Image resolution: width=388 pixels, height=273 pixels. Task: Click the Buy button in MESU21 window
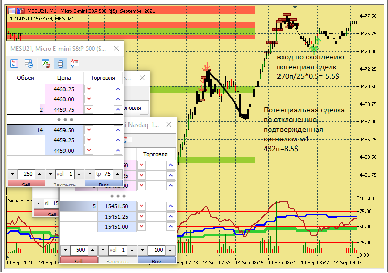(x=104, y=184)
